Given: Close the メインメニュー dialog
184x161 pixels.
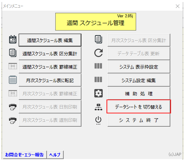Looking at the screenshot, I should point(178,6).
